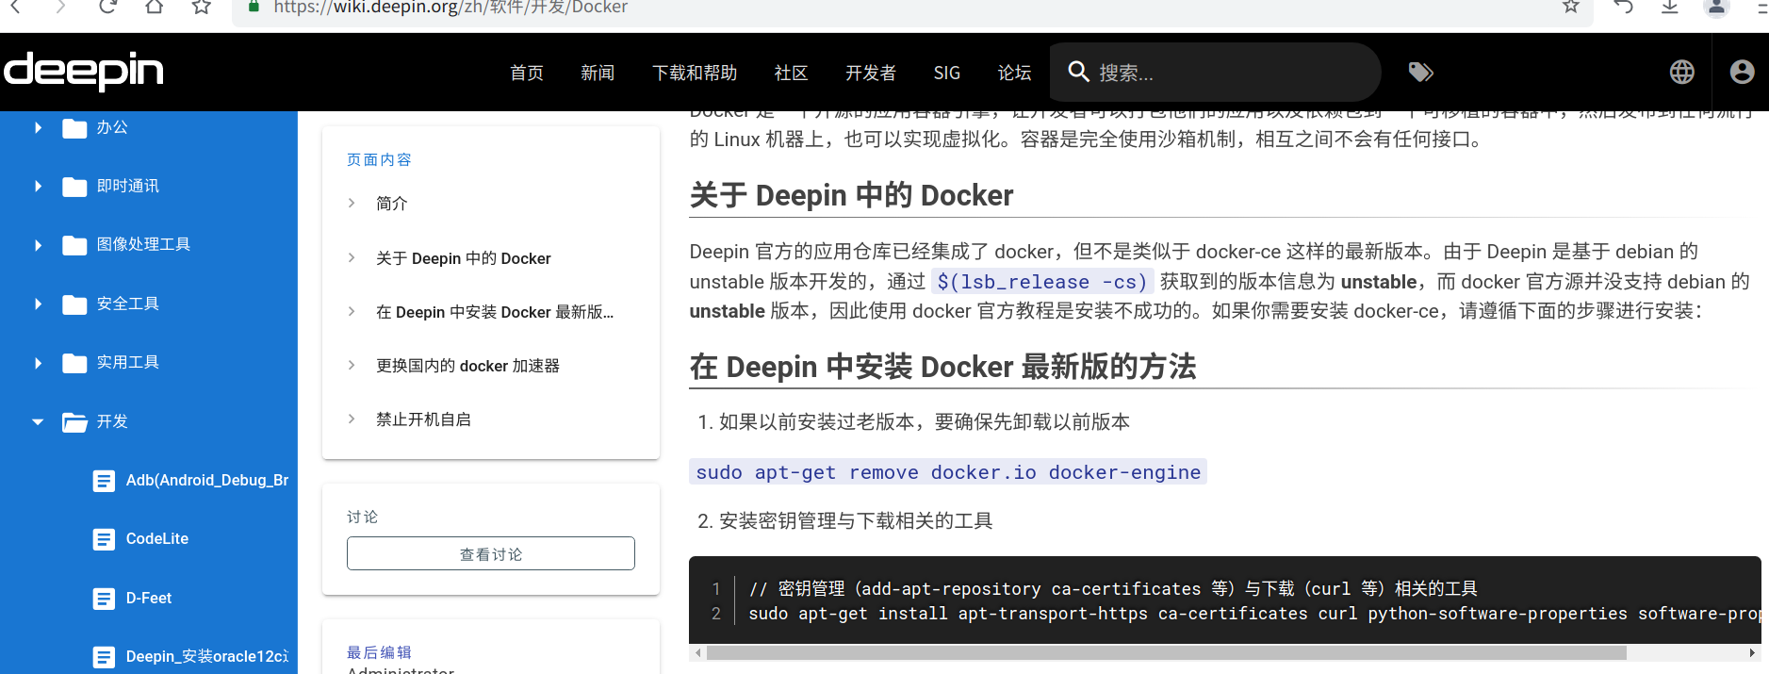Image resolution: width=1769 pixels, height=674 pixels.
Task: Jump to 简介 section
Action: (392, 203)
